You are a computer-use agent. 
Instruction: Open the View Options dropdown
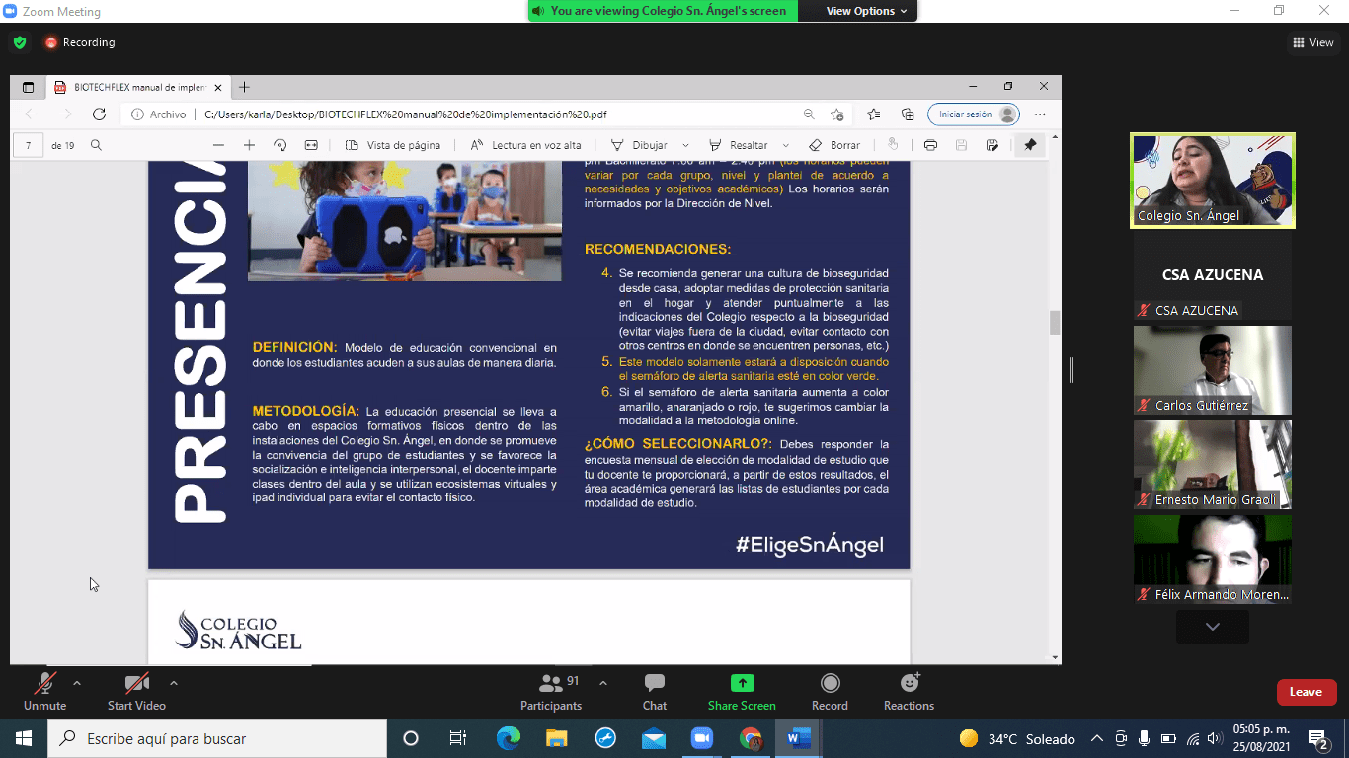pyautogui.click(x=860, y=11)
